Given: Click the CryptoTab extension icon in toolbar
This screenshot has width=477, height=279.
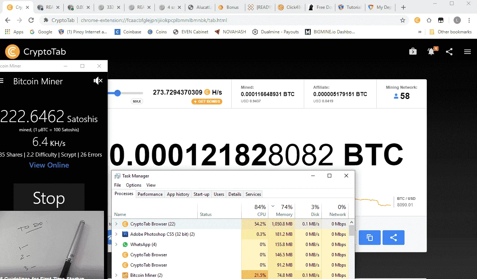Looking at the screenshot, I should tap(417, 20).
